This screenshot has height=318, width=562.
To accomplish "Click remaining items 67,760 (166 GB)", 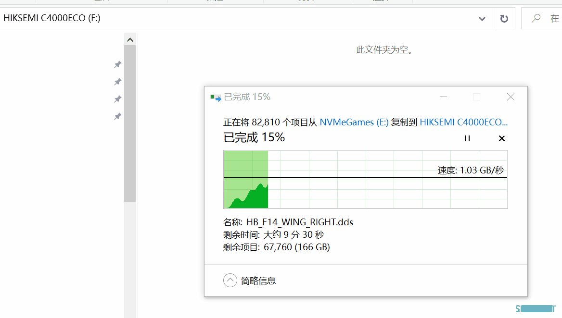I will (297, 247).
